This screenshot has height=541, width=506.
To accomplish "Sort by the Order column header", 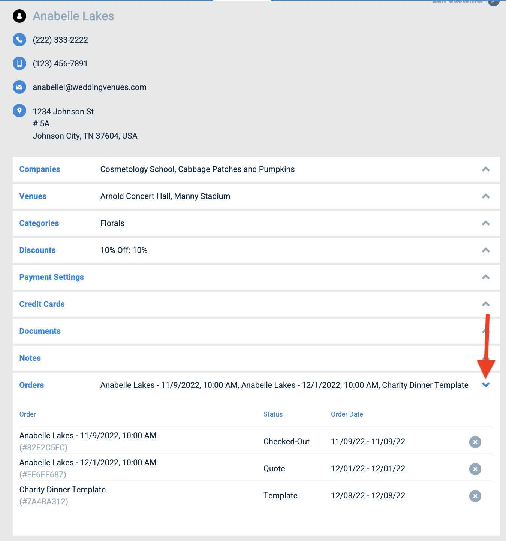I will (28, 414).
